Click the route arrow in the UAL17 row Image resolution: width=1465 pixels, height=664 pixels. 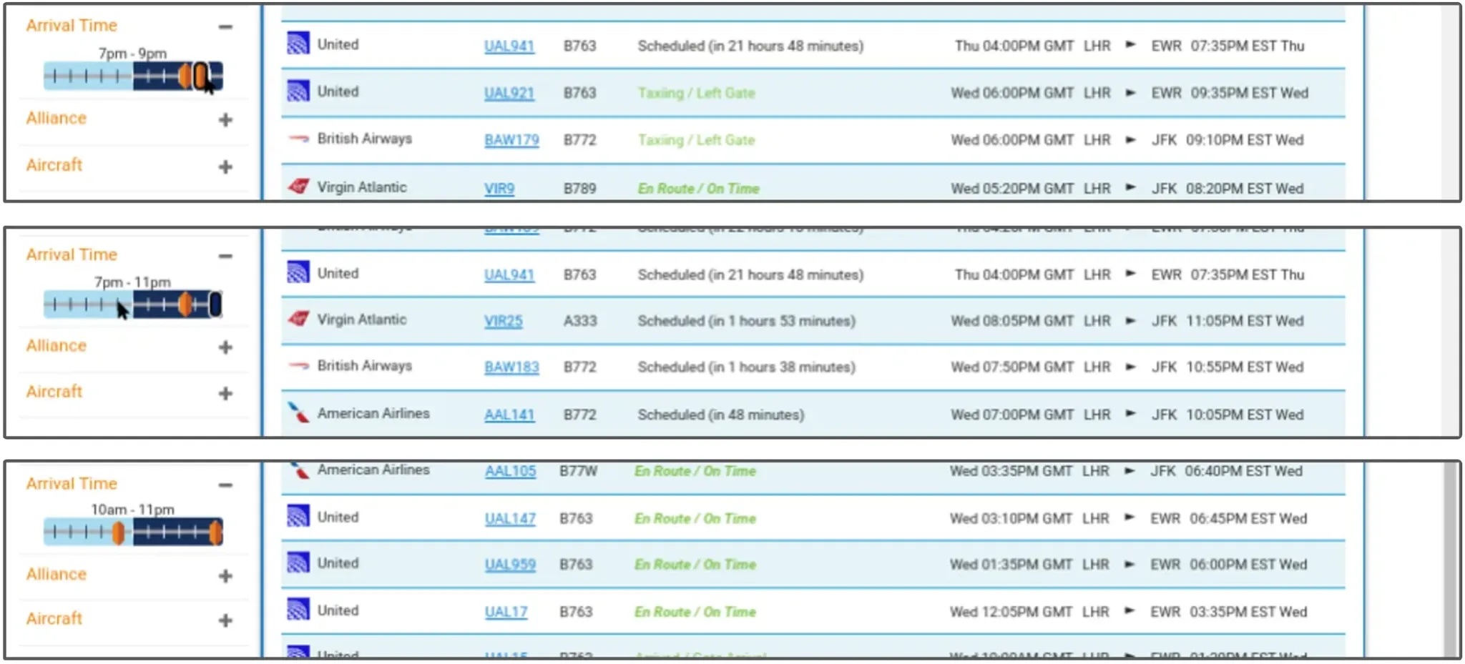(x=1130, y=611)
